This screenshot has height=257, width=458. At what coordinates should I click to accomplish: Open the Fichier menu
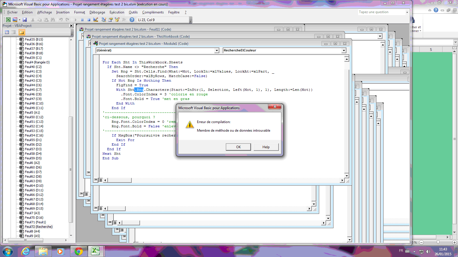coord(12,12)
